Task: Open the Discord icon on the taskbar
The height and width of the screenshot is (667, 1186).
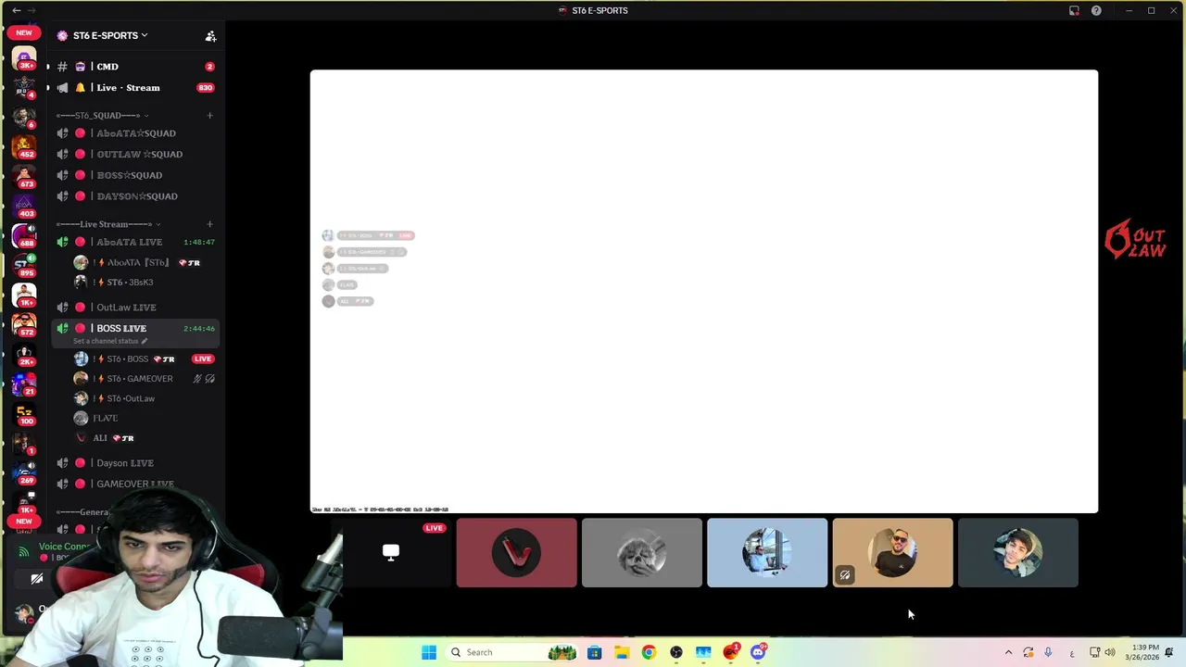Action: (x=758, y=652)
